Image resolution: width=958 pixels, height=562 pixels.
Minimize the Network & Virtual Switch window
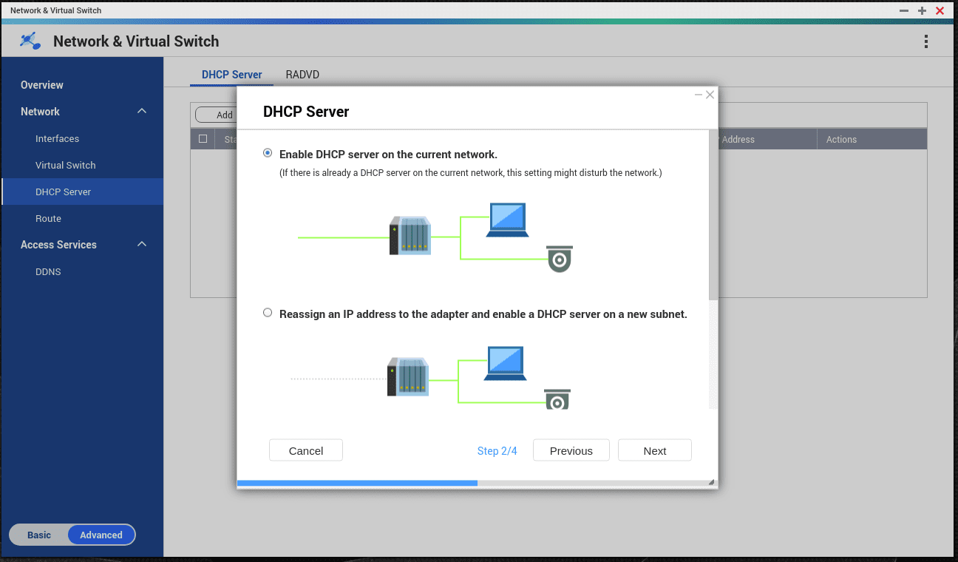point(904,11)
